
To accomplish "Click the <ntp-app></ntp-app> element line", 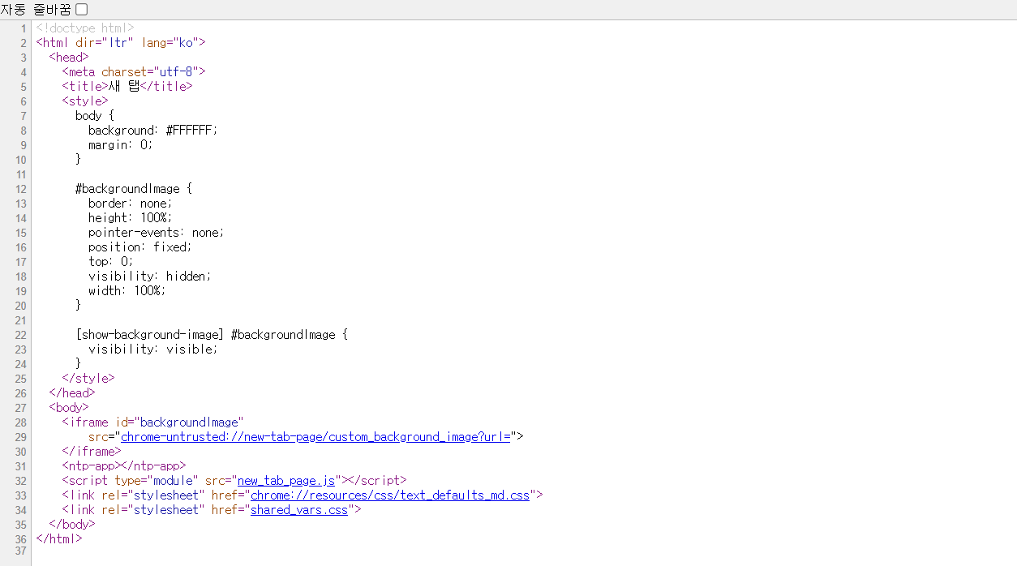I will pyautogui.click(x=124, y=465).
